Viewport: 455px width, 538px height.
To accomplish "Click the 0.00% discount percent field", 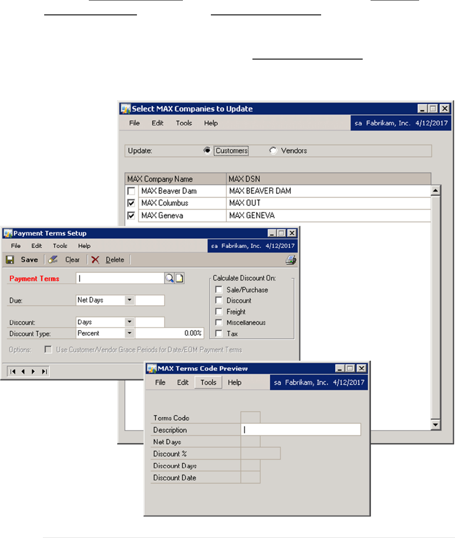I will coord(169,333).
